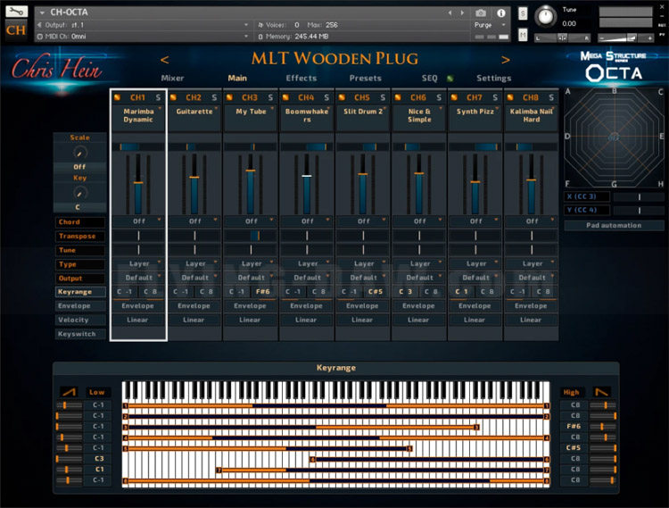Image resolution: width=669 pixels, height=508 pixels.
Task: Click the Scale knob
Action: (x=79, y=153)
